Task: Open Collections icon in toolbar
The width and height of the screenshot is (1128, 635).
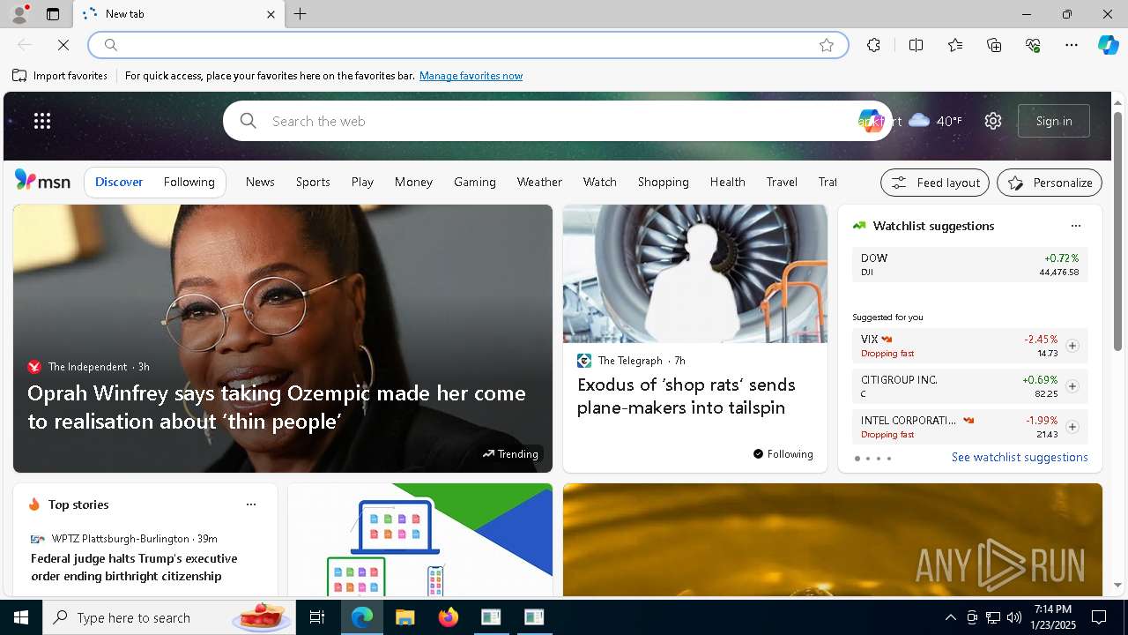Action: [994, 45]
